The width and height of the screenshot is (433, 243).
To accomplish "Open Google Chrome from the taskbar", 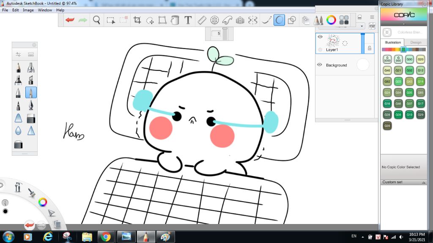I will click(106, 237).
